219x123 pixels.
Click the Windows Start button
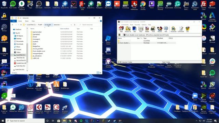(x=3, y=121)
